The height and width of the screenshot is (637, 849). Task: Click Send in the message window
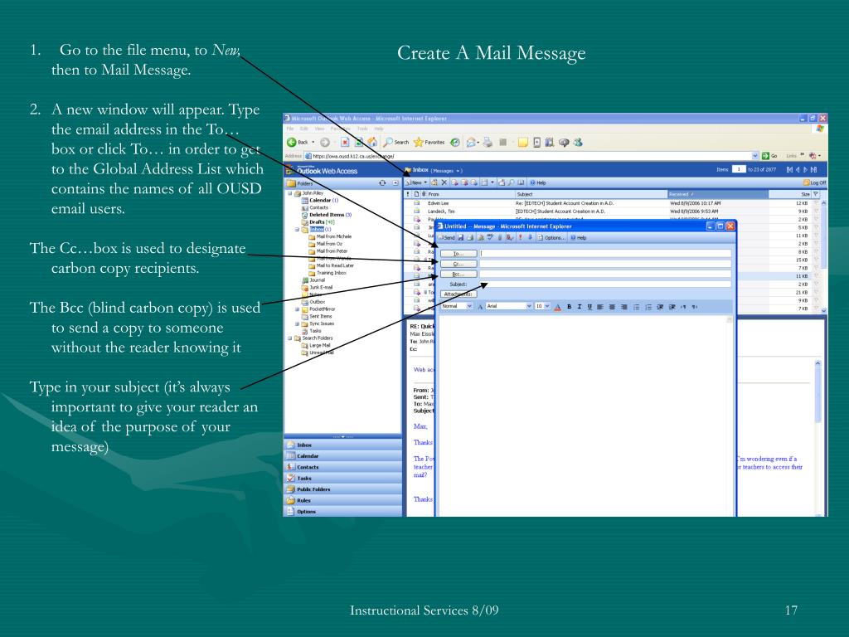pyautogui.click(x=447, y=238)
